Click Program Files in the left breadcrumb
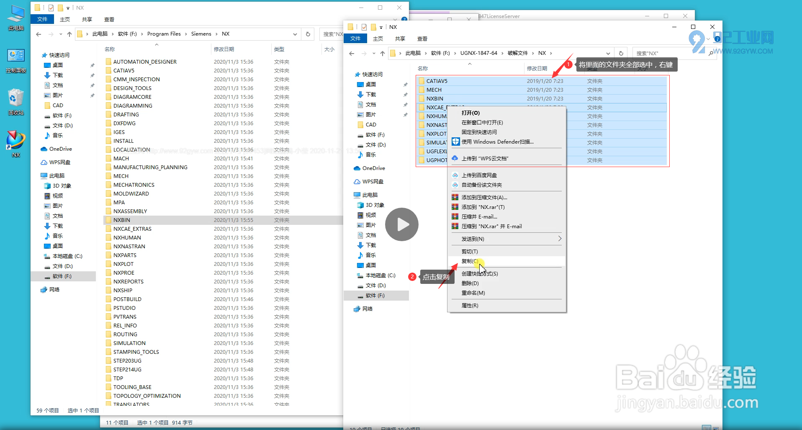This screenshot has width=802, height=430. coord(164,34)
